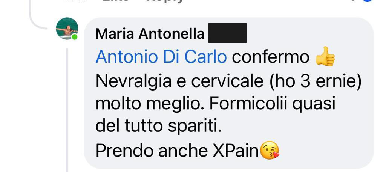Click the kissing face emoji after XPain
The width and height of the screenshot is (386, 172).
(270, 150)
